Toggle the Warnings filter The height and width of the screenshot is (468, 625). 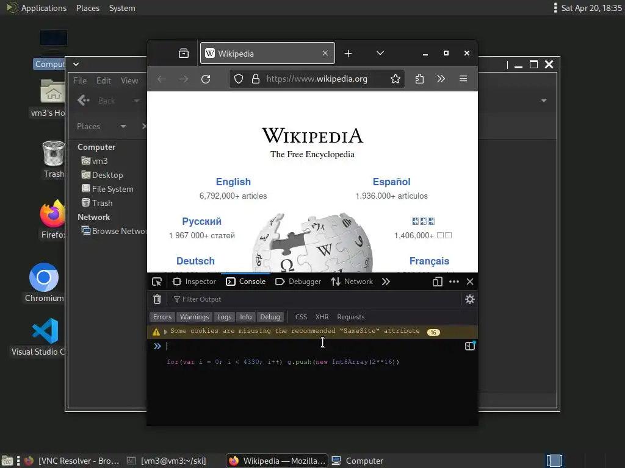coord(194,317)
